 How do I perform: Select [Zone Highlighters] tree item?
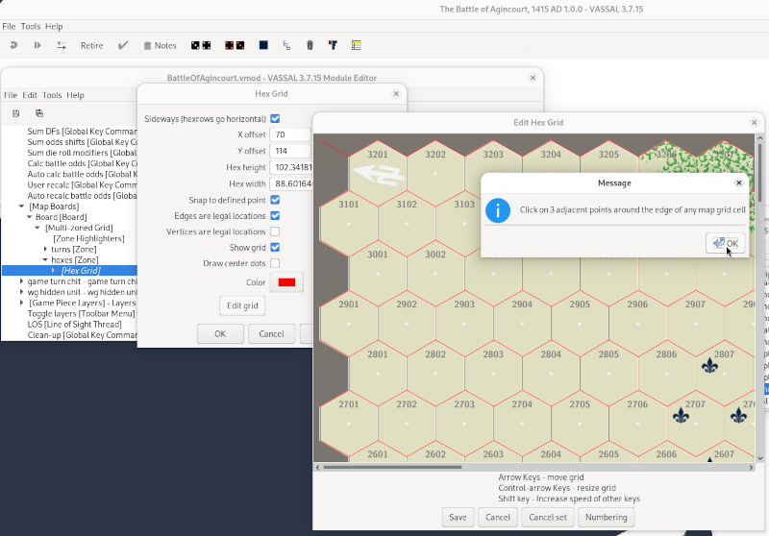point(88,238)
